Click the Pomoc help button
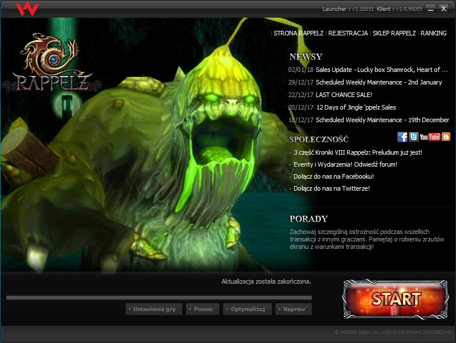Image resolution: width=456 pixels, height=343 pixels. click(x=202, y=309)
